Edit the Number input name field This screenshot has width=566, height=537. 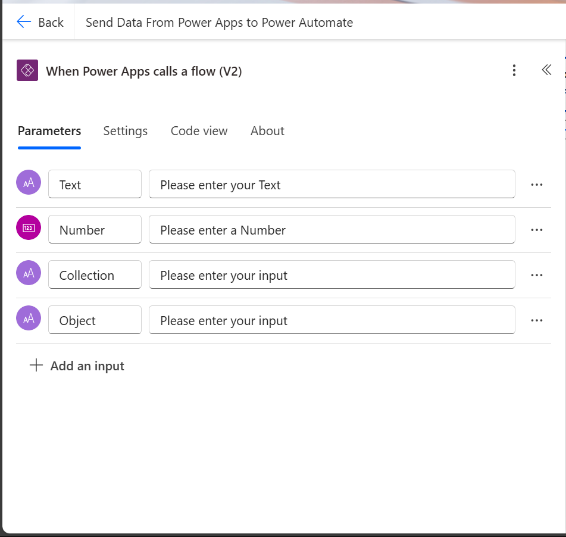(95, 229)
